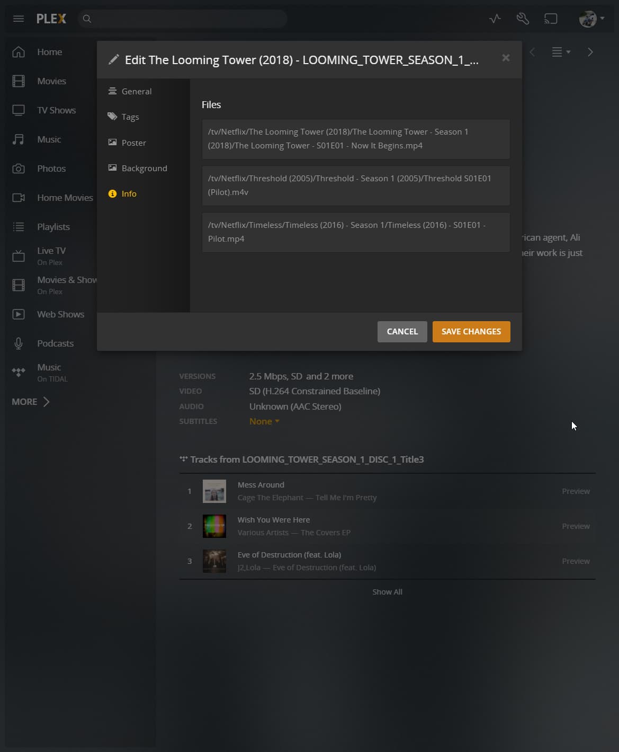Preview the Mess Around track
Viewport: 619px width, 752px height.
576,491
